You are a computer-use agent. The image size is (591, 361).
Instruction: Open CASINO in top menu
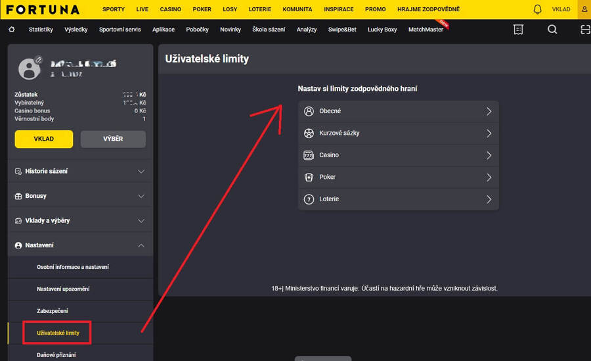coord(170,9)
